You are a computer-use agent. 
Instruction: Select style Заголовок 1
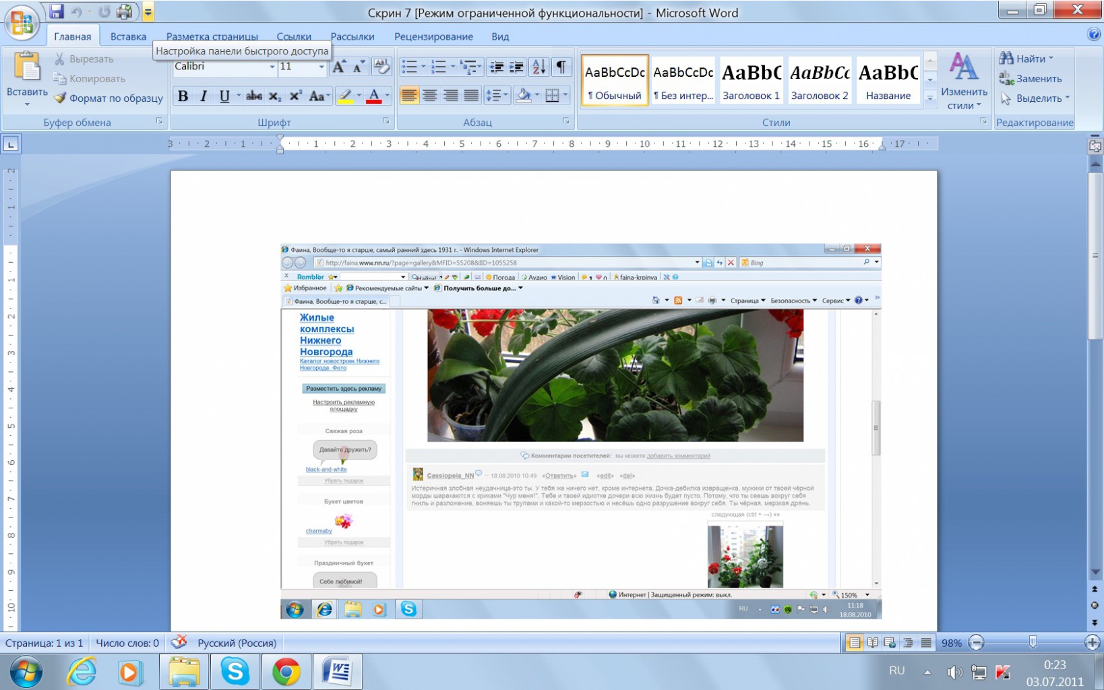pos(751,80)
